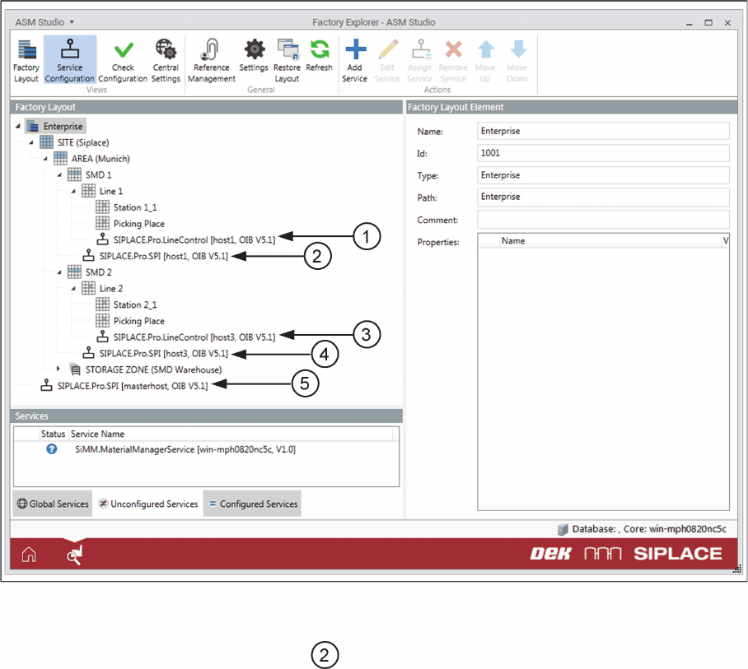Click the Type field
The image size is (748, 669).
pyautogui.click(x=603, y=175)
